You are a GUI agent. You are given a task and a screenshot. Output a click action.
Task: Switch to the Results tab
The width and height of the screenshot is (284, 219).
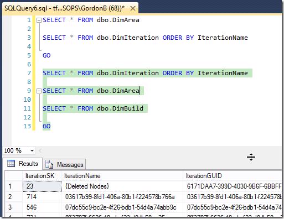(23, 164)
